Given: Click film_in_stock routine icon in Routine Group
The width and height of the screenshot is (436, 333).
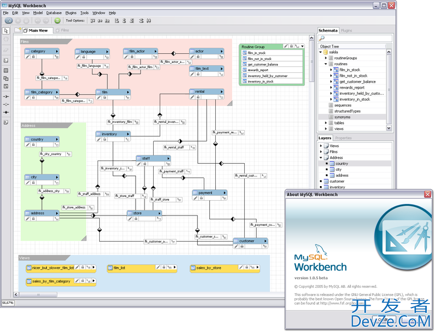Looking at the screenshot, I should pyautogui.click(x=245, y=53).
